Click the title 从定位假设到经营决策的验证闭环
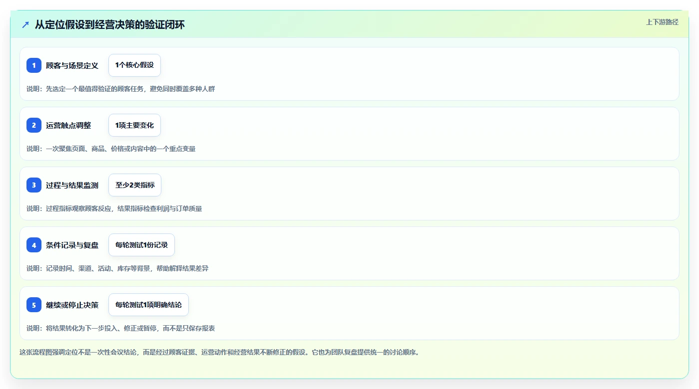Viewport: 699px width, 389px height. pyautogui.click(x=110, y=24)
